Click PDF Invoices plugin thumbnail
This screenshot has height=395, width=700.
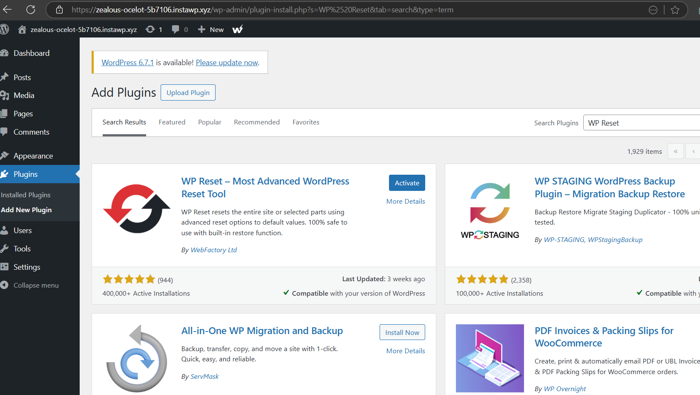490,358
